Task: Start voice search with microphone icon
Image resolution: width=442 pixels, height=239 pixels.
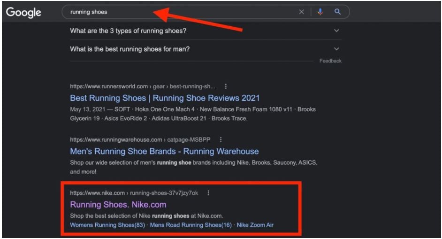Action: pos(320,12)
